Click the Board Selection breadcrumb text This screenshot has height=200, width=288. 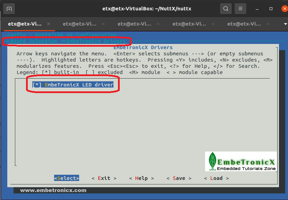[x=34, y=41]
